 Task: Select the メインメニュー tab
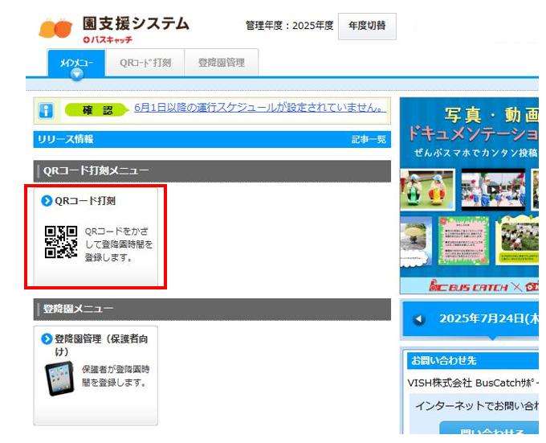pos(76,61)
